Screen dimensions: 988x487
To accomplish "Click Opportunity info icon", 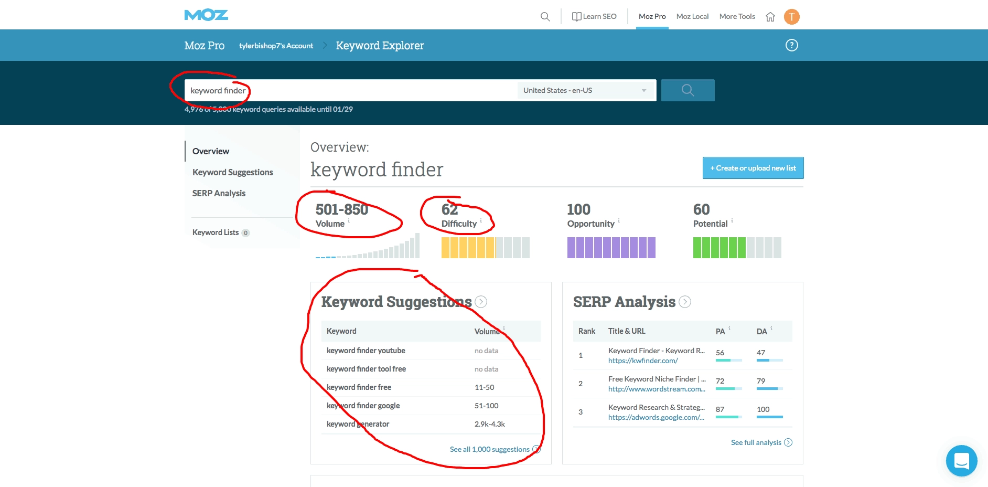I will (x=619, y=221).
